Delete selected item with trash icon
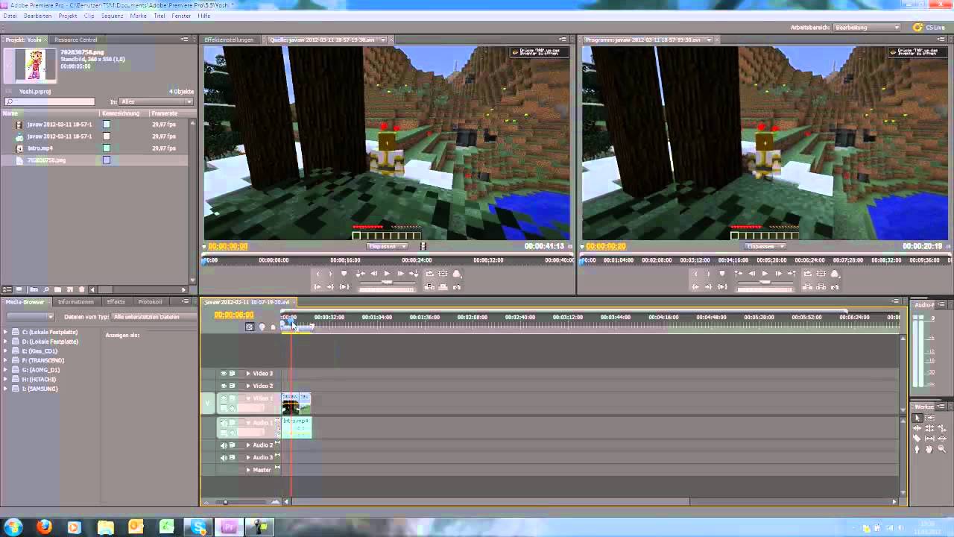 tap(81, 289)
